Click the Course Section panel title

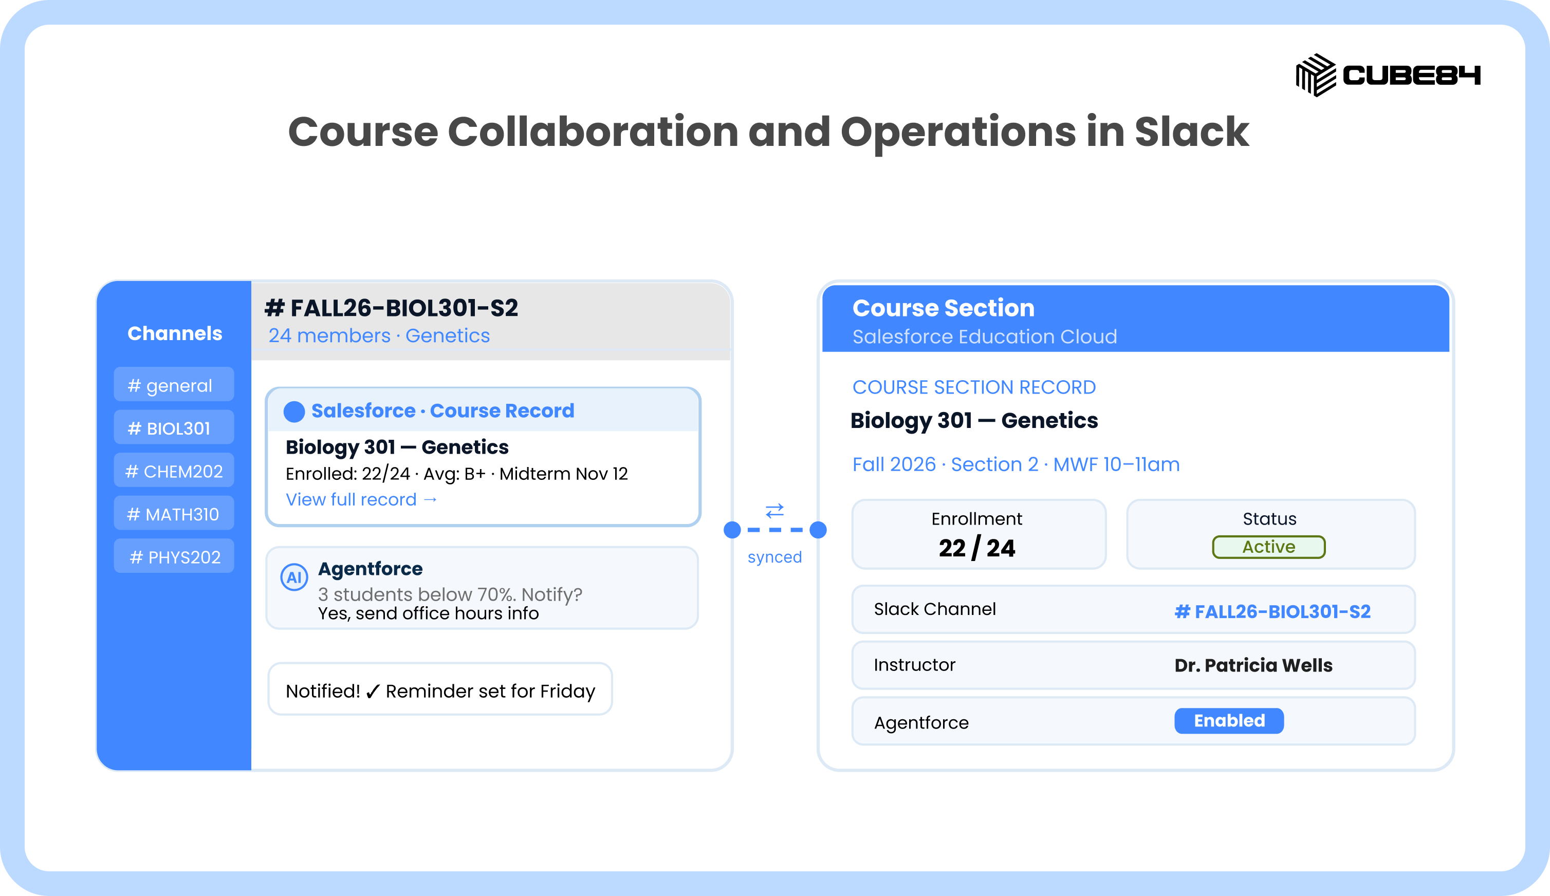click(944, 308)
